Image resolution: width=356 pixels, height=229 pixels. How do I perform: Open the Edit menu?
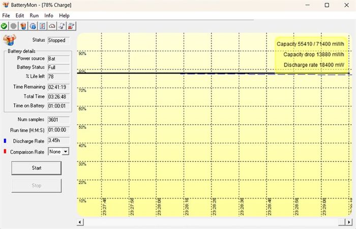(x=20, y=15)
